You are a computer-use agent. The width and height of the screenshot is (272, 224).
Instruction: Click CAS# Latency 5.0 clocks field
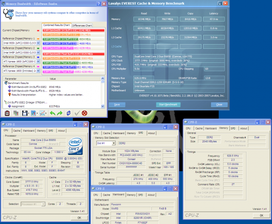tap(233, 164)
